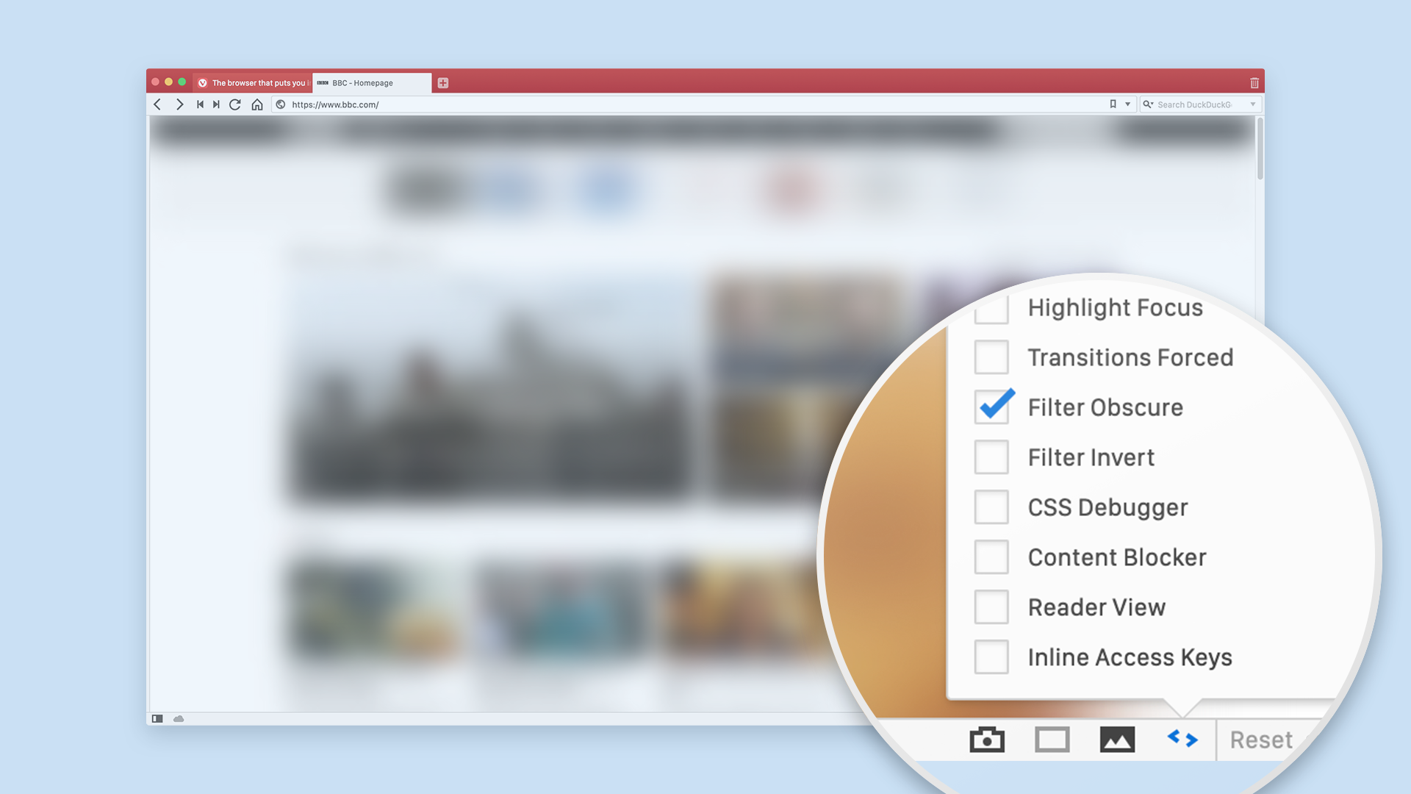Click the image/media icon in toolbar
This screenshot has height=794, width=1411.
point(1117,739)
